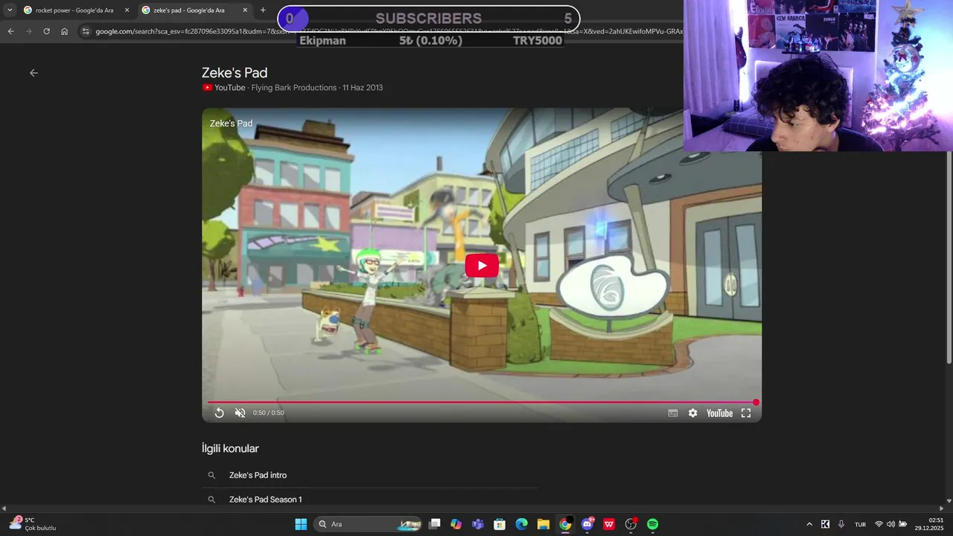The image size is (953, 536).
Task: Click the address bar URL
Action: point(387,31)
